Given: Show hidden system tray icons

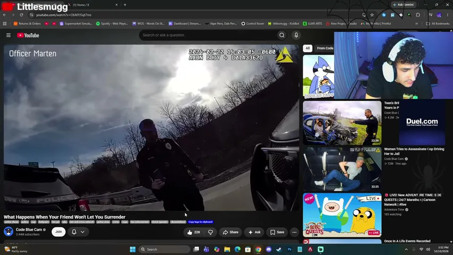Looking at the screenshot, I should tap(406, 249).
